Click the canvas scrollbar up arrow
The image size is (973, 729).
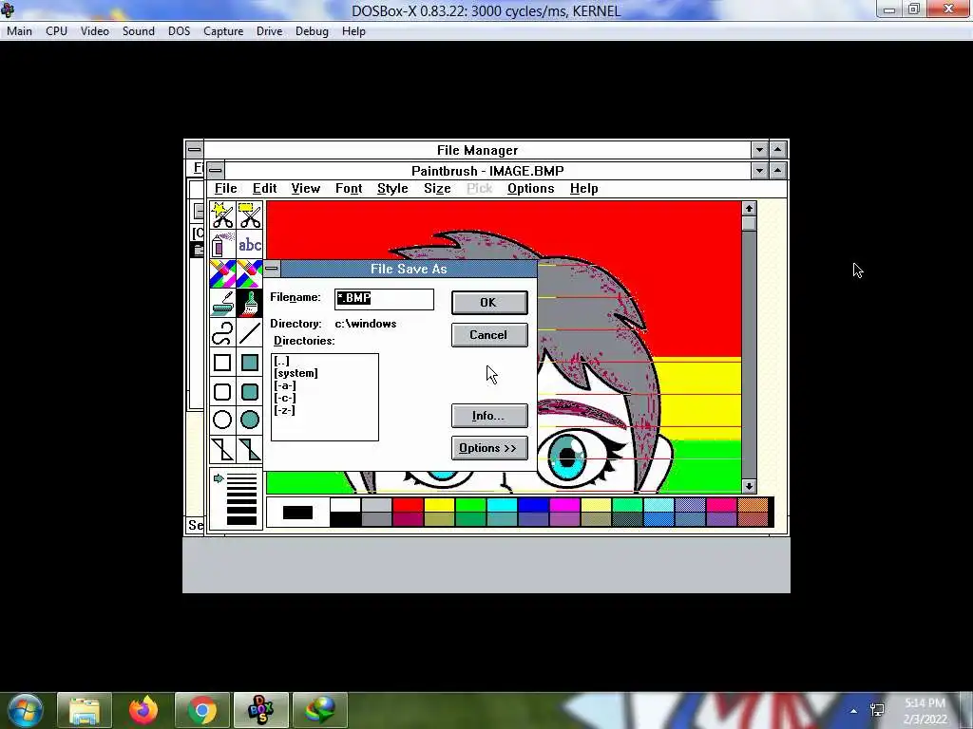[x=749, y=208]
